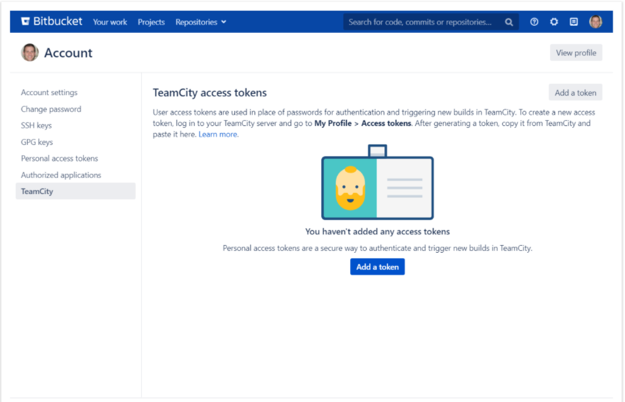Open Projects in top navigation
Image resolution: width=625 pixels, height=402 pixels.
click(151, 22)
